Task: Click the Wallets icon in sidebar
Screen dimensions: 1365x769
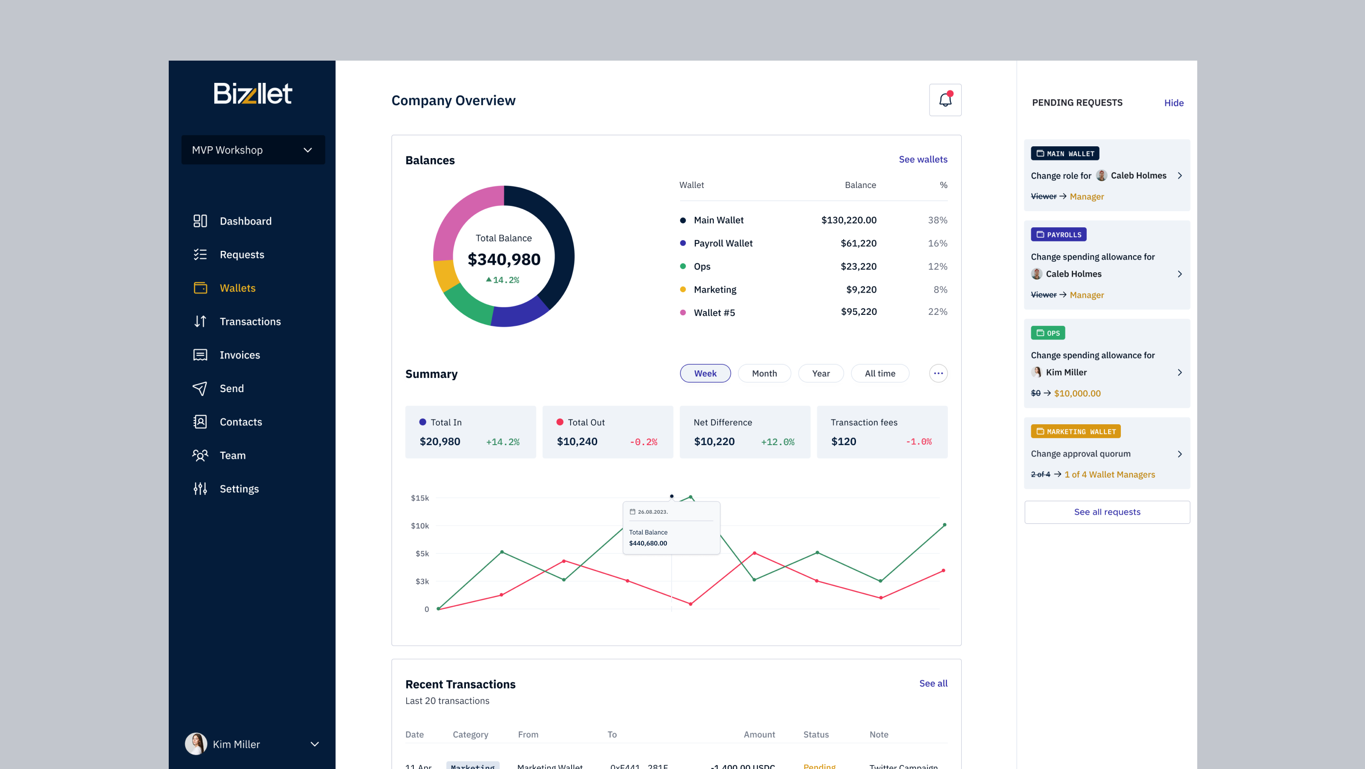Action: pos(200,287)
